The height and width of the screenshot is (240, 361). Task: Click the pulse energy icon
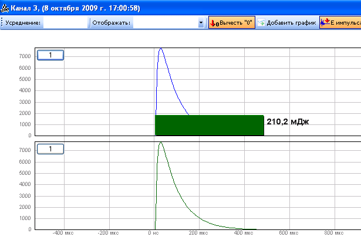(325, 22)
